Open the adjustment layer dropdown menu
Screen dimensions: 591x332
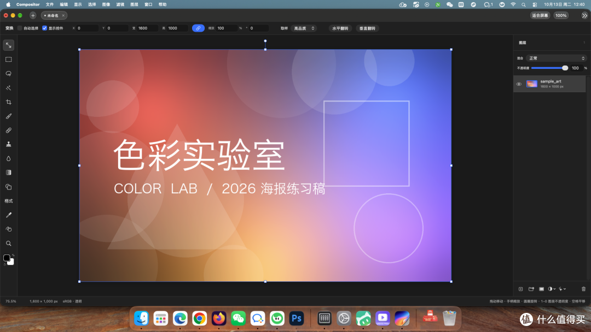click(x=552, y=289)
